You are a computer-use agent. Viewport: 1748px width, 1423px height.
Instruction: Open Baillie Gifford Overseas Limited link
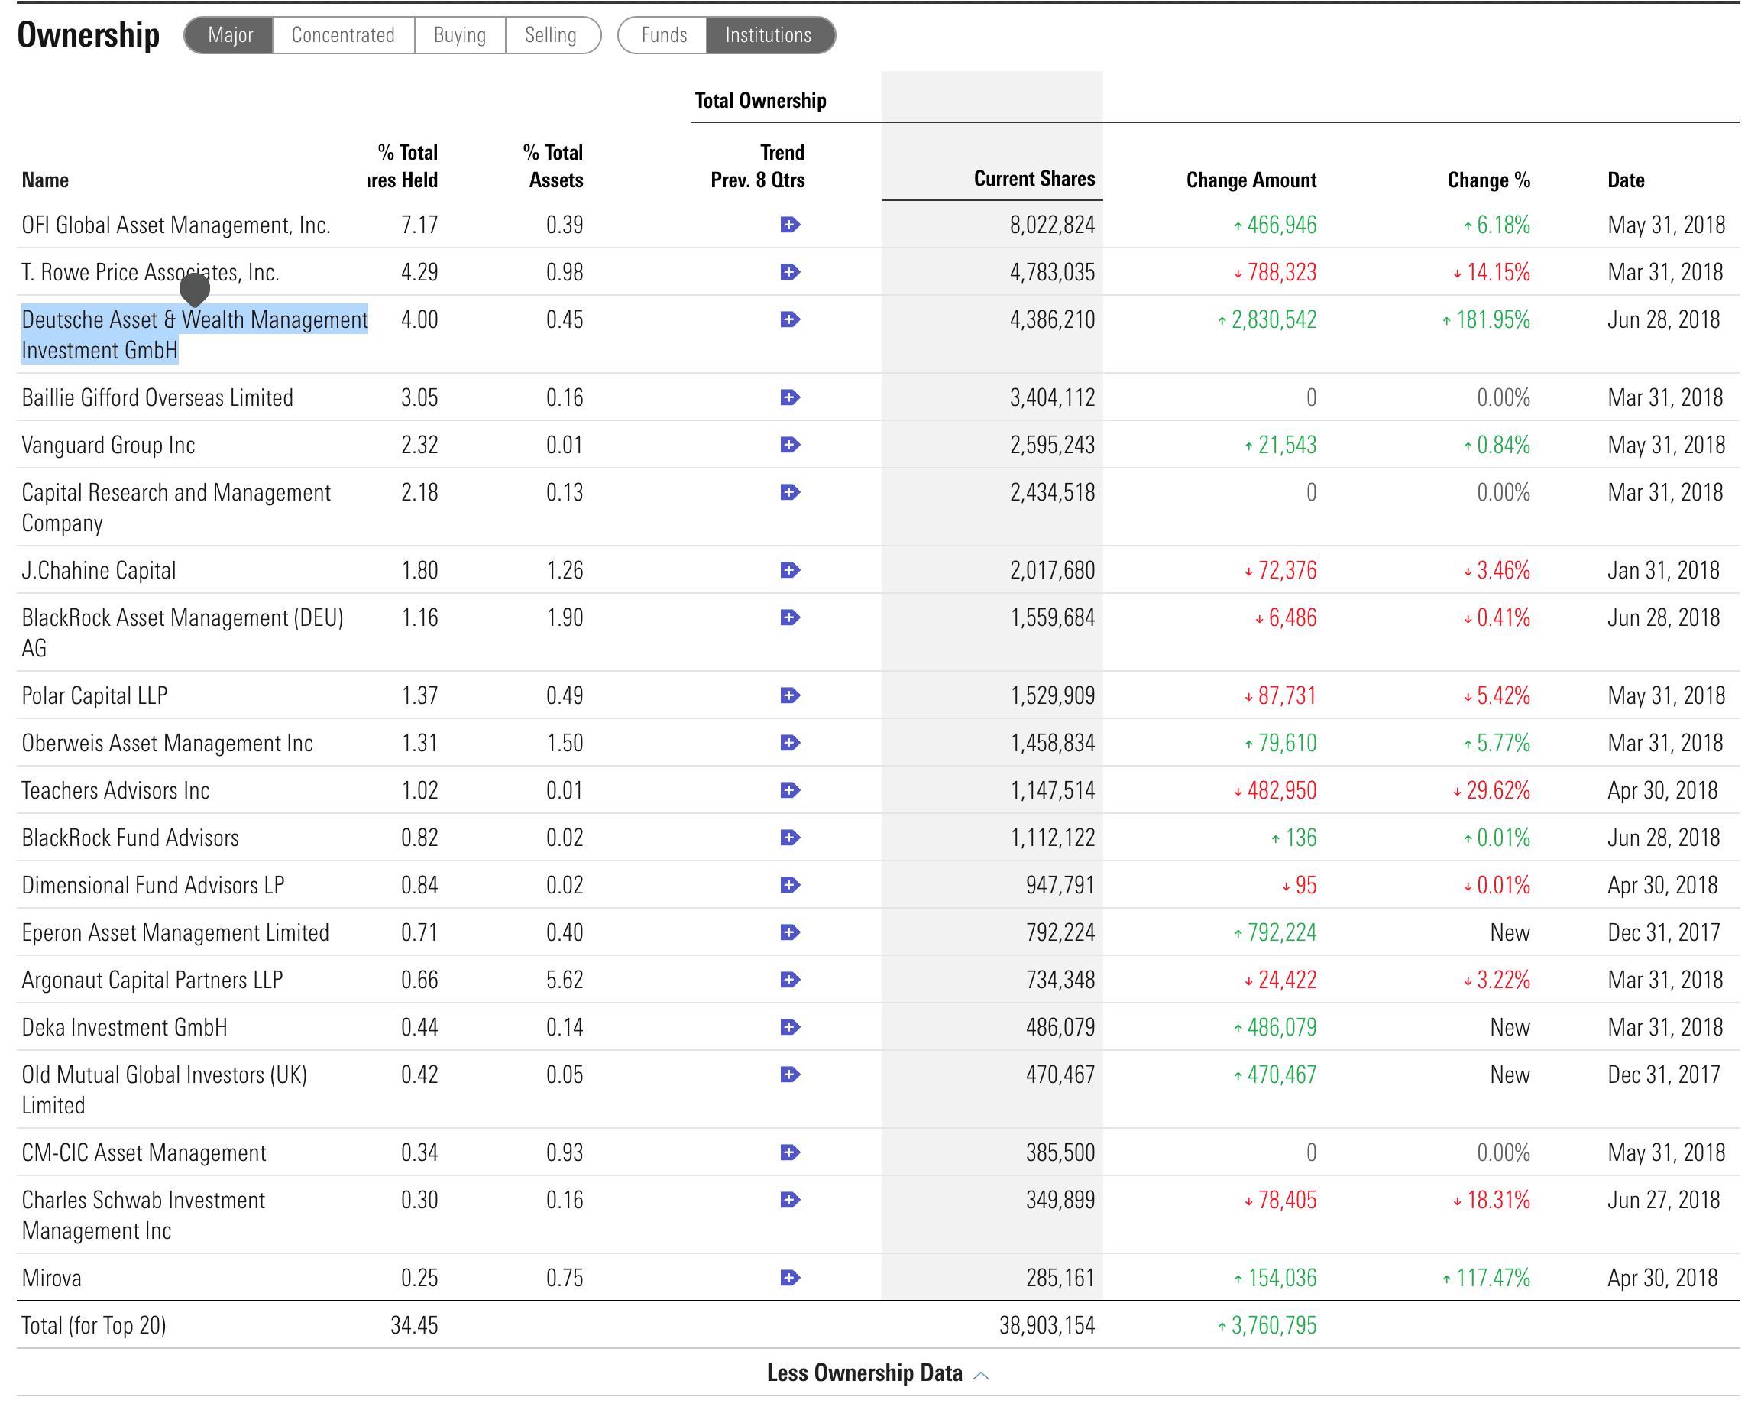point(157,397)
